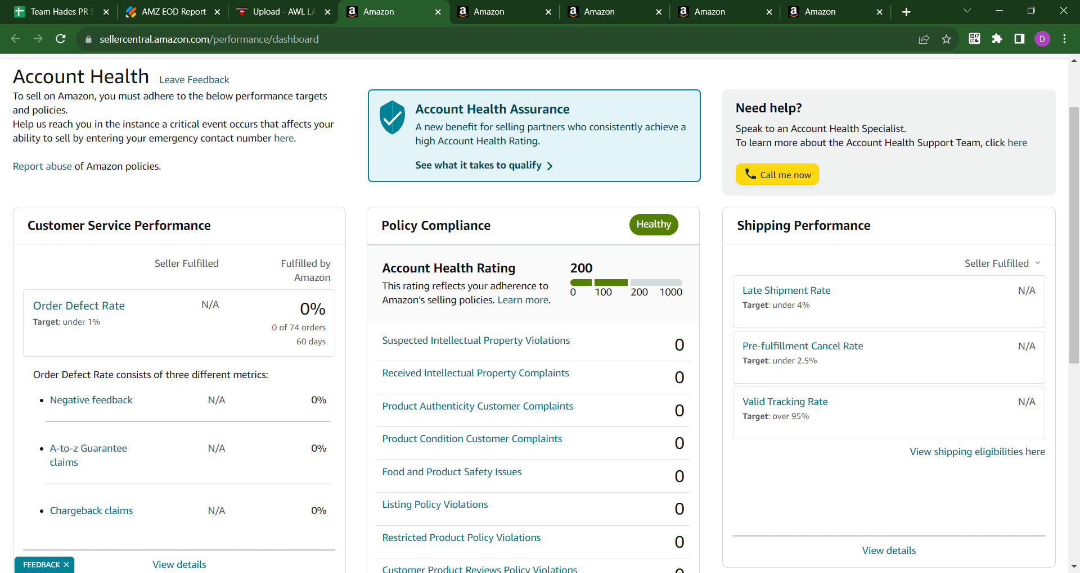Click the Account Health Rating progress bar
The image size is (1080, 573).
[626, 283]
